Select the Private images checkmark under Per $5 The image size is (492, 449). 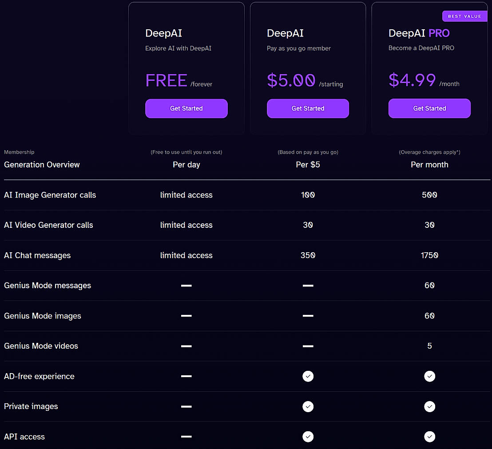[x=308, y=406]
